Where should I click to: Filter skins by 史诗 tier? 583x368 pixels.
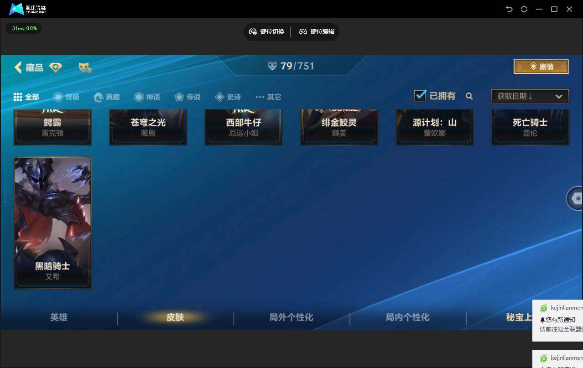click(x=228, y=97)
